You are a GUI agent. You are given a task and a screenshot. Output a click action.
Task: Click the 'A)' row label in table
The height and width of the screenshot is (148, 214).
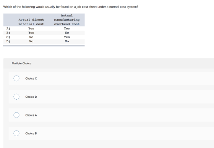click(8, 29)
